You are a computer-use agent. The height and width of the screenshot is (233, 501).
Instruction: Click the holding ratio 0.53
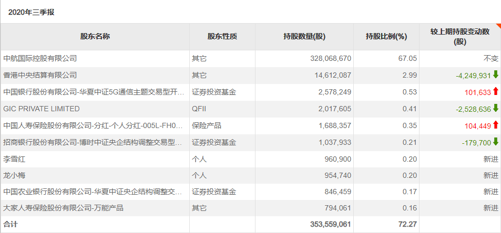pyautogui.click(x=410, y=92)
